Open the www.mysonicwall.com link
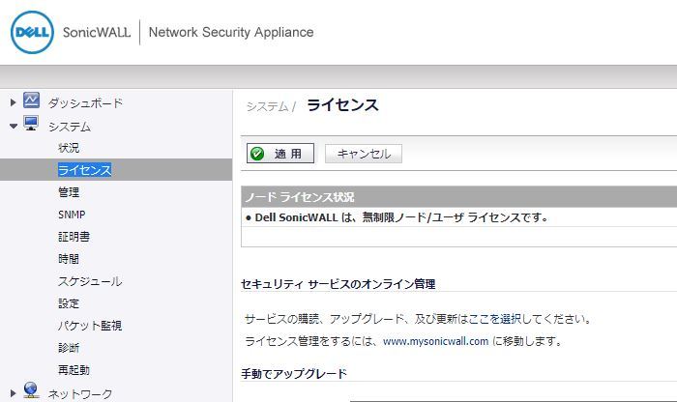Screen dimensions: 677x402 tap(435, 342)
